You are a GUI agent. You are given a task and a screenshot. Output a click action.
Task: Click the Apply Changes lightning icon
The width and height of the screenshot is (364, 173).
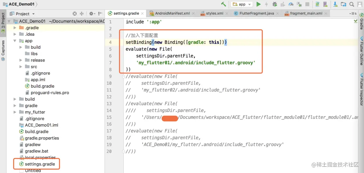266,4
